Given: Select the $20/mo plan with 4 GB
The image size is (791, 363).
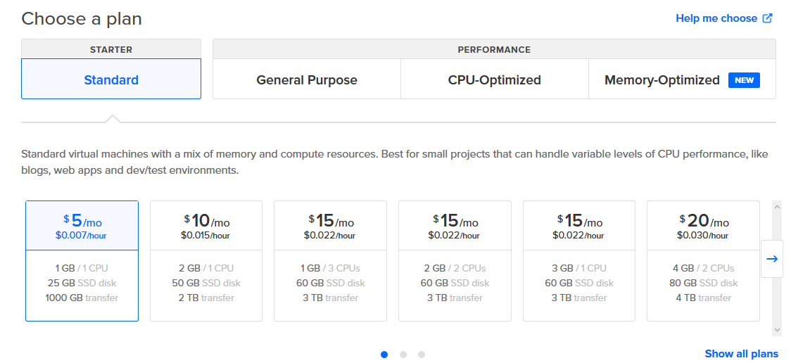Looking at the screenshot, I should point(703,261).
